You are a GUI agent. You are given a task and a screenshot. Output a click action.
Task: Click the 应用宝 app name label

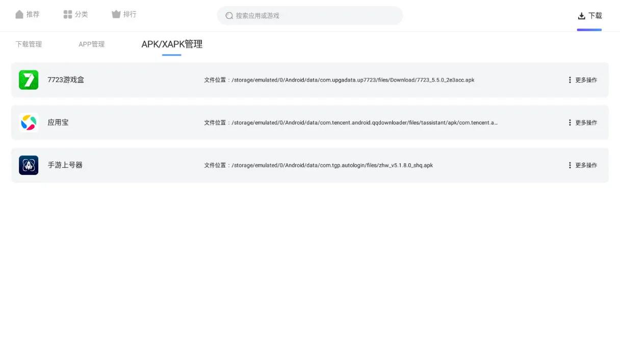[x=58, y=122]
